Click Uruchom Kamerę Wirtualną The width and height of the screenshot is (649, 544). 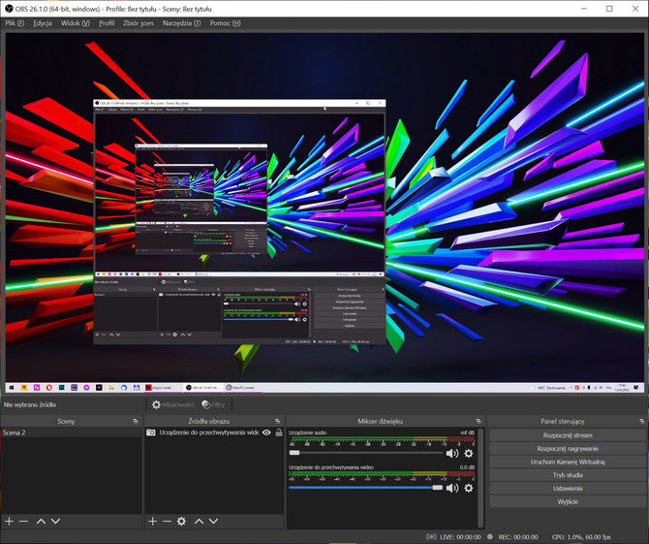[x=568, y=462]
